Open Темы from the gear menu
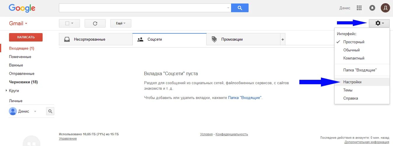 362,90
